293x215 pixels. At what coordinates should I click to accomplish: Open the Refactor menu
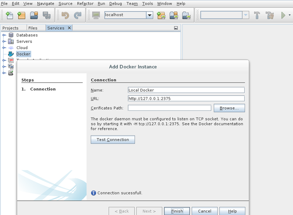coord(85,4)
